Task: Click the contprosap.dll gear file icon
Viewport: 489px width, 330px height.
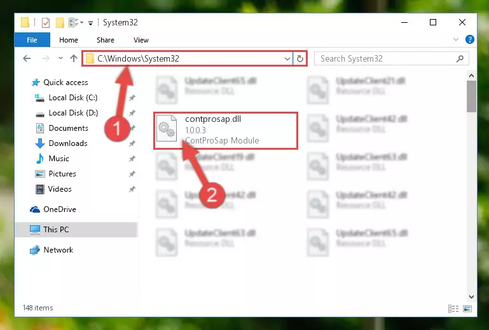Action: tap(167, 128)
